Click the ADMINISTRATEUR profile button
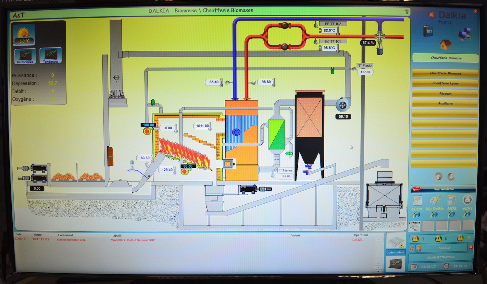 point(441,257)
